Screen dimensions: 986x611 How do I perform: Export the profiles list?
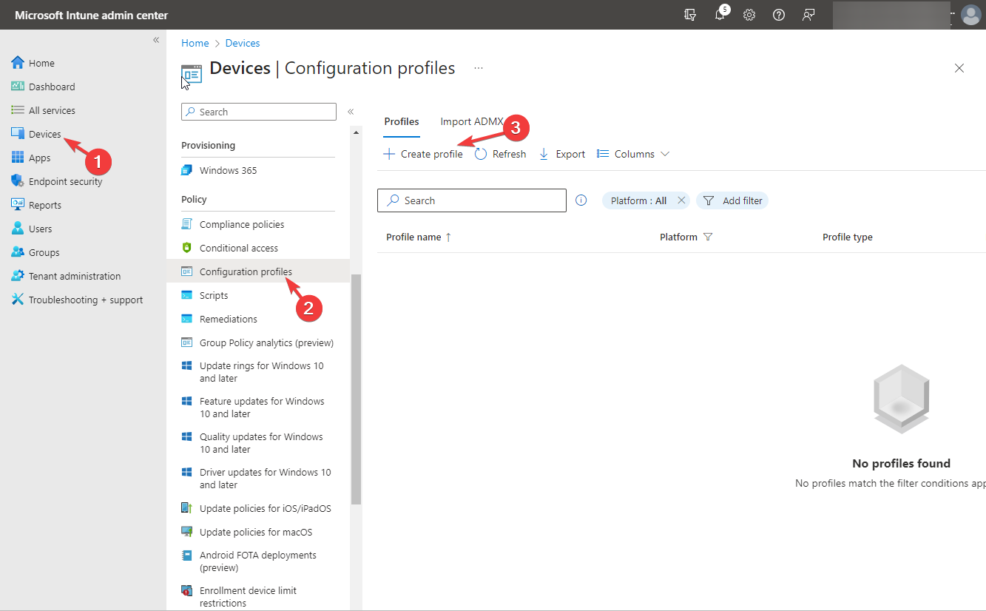coord(561,153)
